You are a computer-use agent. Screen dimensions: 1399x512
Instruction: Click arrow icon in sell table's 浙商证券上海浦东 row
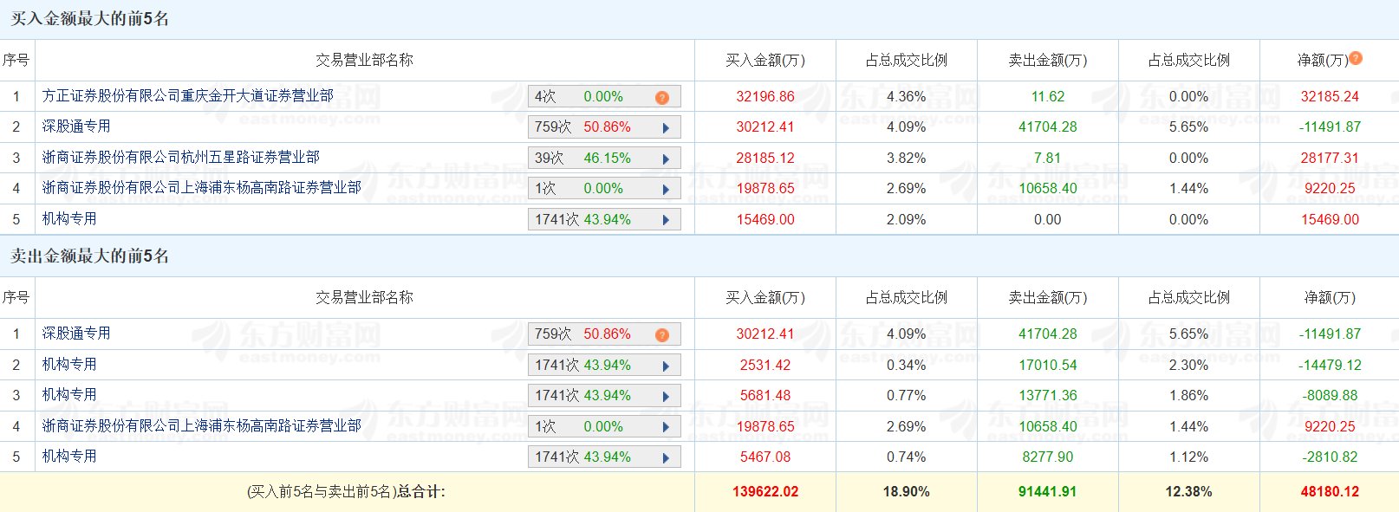point(666,427)
